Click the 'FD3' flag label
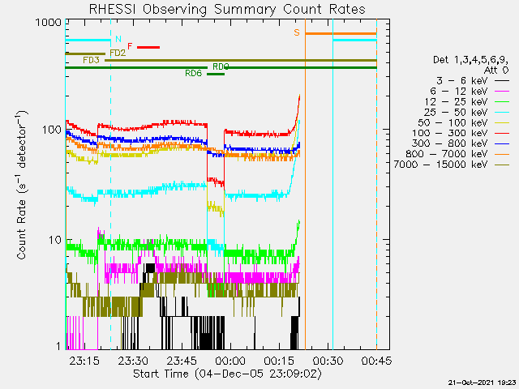Image resolution: width=519 pixels, height=389 pixels. pos(91,60)
